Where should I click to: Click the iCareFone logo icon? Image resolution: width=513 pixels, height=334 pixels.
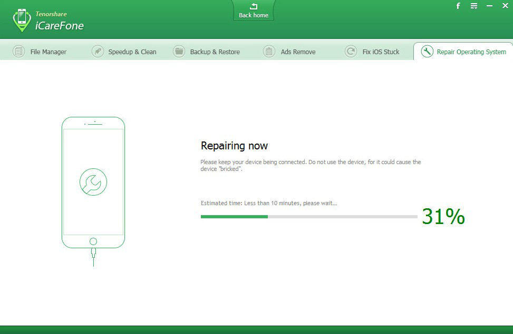pyautogui.click(x=22, y=20)
